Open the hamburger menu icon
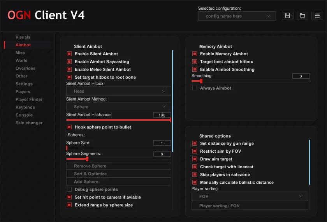Viewport: 327px width, 222px height. (317, 16)
